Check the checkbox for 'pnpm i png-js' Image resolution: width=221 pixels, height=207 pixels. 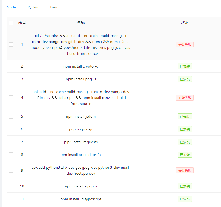click(x=11, y=129)
